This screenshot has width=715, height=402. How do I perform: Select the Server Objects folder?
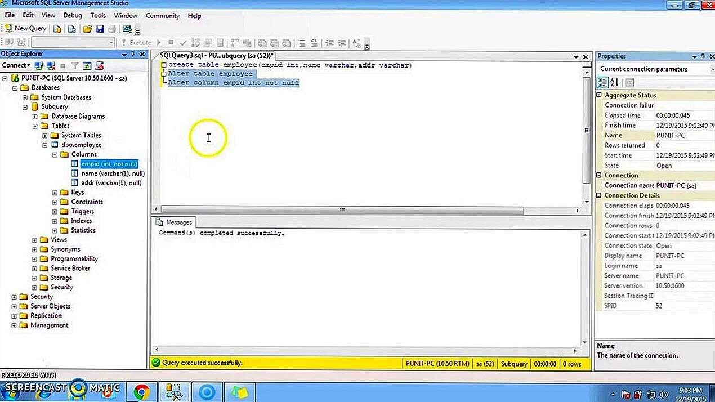point(50,306)
